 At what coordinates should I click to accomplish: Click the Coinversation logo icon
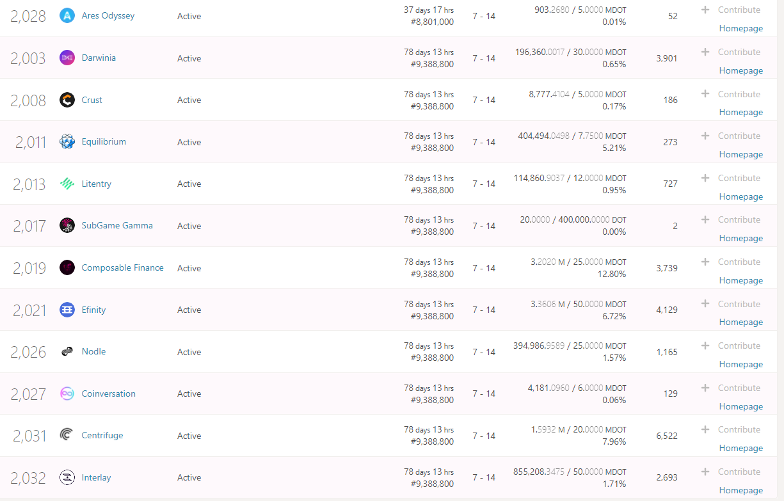coord(67,394)
